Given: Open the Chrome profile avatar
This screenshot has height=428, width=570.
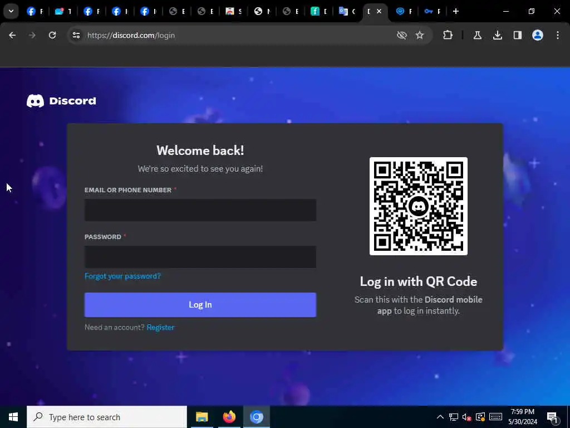Looking at the screenshot, I should pyautogui.click(x=538, y=35).
